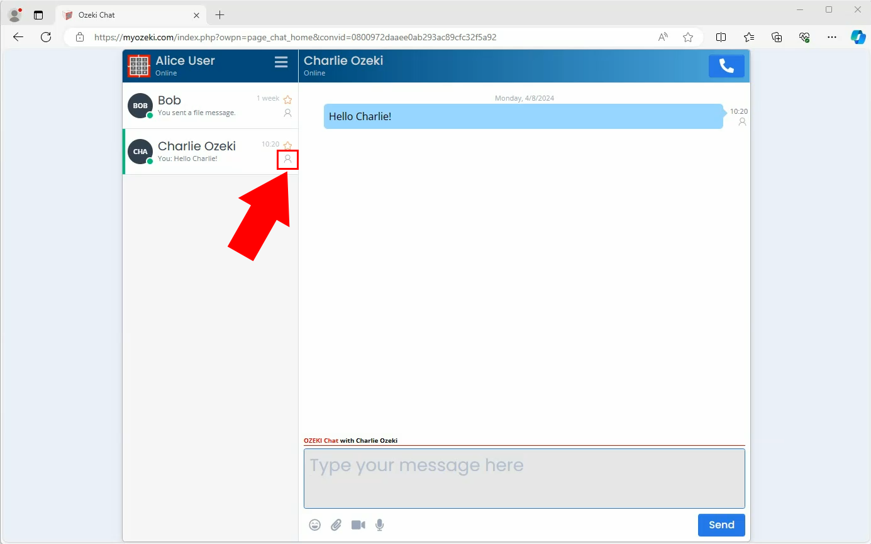
Task: Click the Hello Charlie! message bubble
Action: click(523, 116)
